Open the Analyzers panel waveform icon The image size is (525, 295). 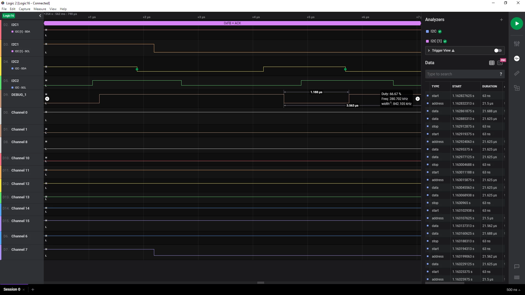click(517, 58)
